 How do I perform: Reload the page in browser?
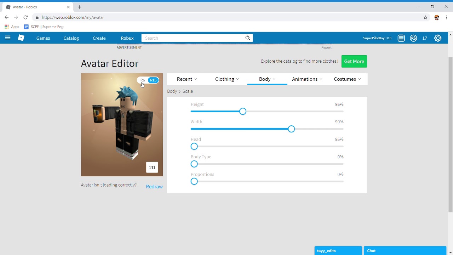(25, 17)
